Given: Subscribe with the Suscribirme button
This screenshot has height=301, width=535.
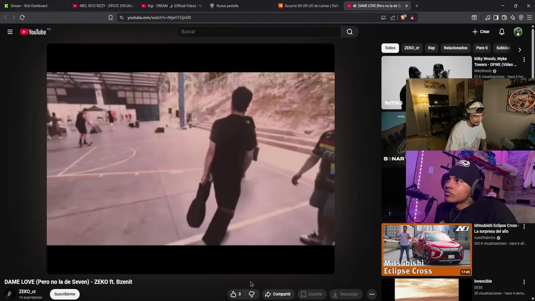Looking at the screenshot, I should (x=65, y=294).
